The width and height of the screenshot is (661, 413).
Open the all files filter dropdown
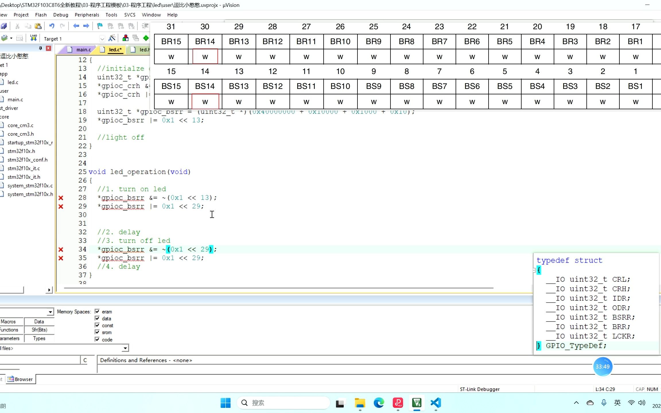(125, 348)
